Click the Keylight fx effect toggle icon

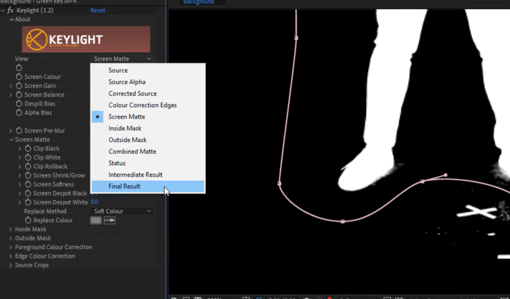coord(10,10)
